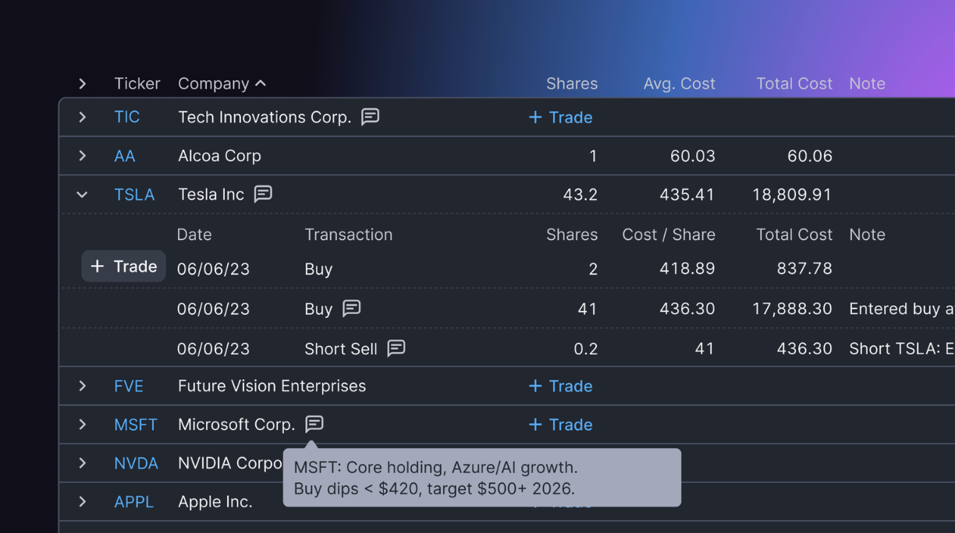Click + Trade button under Tesla transactions

coord(123,266)
